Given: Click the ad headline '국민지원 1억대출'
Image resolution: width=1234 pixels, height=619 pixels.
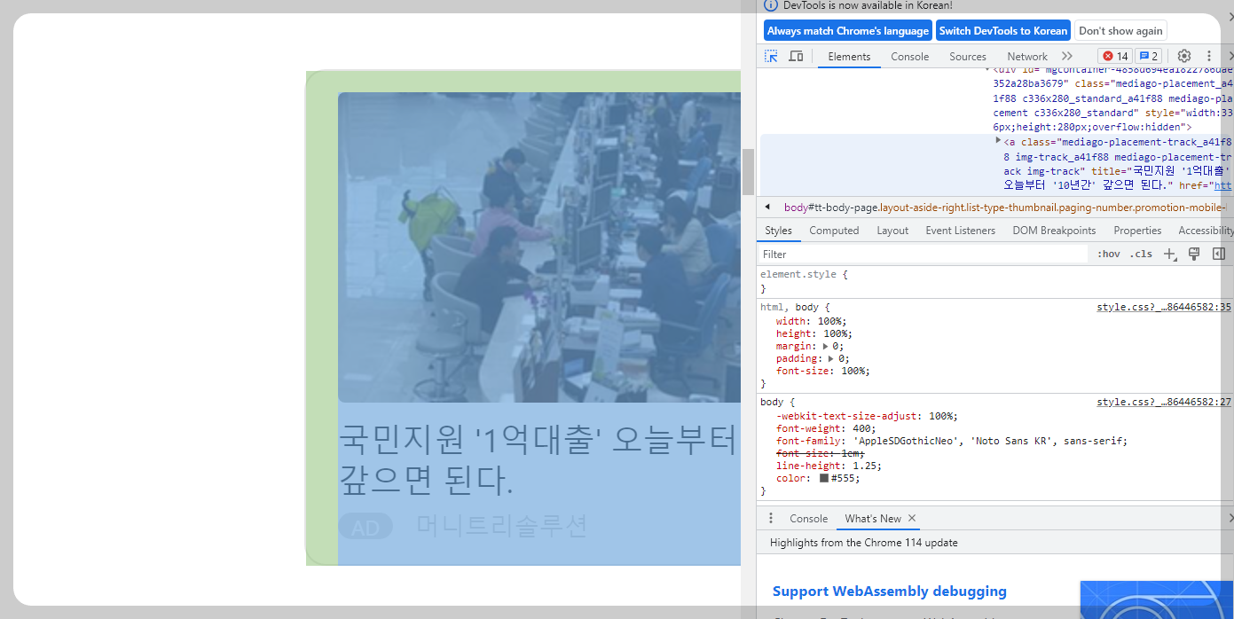Looking at the screenshot, I should 539,460.
